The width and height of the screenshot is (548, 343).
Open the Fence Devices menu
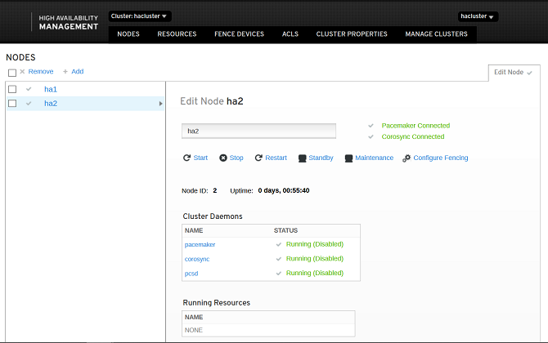(239, 33)
